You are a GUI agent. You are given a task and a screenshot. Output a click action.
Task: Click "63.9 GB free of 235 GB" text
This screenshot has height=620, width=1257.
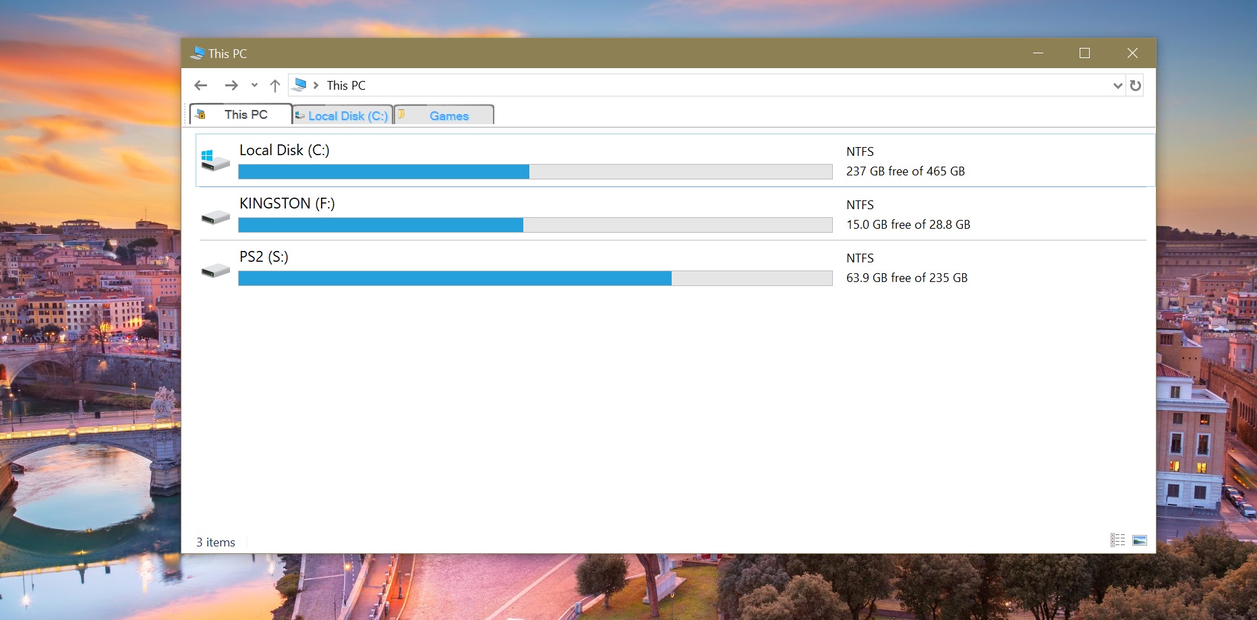[907, 278]
